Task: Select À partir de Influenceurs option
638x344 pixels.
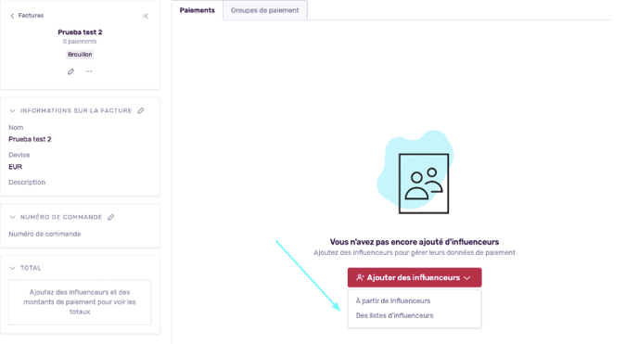Action: (x=393, y=301)
